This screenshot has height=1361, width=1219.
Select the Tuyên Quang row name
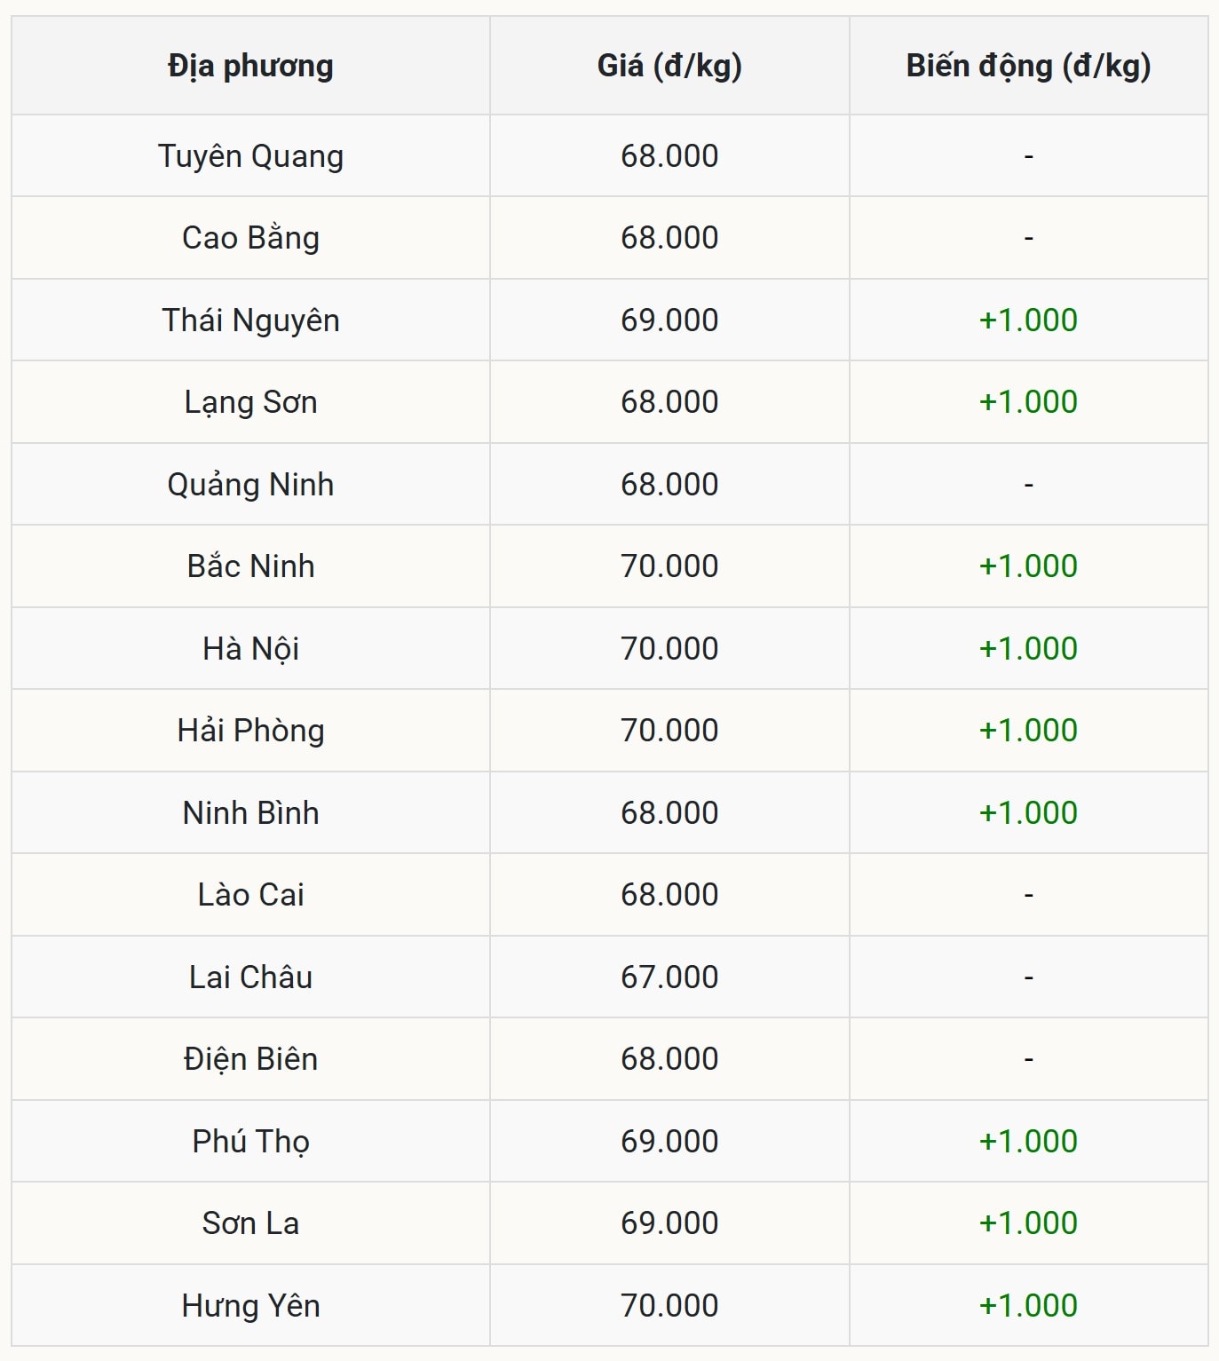coord(250,156)
